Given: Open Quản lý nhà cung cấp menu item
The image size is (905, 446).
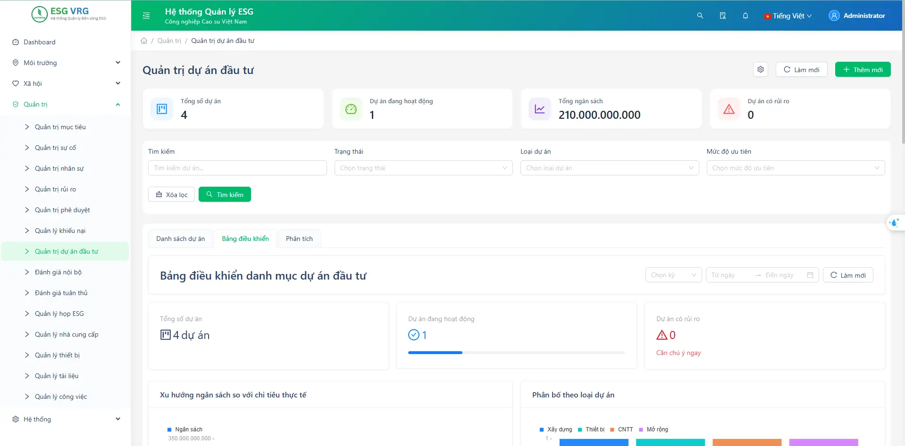Looking at the screenshot, I should (65, 334).
